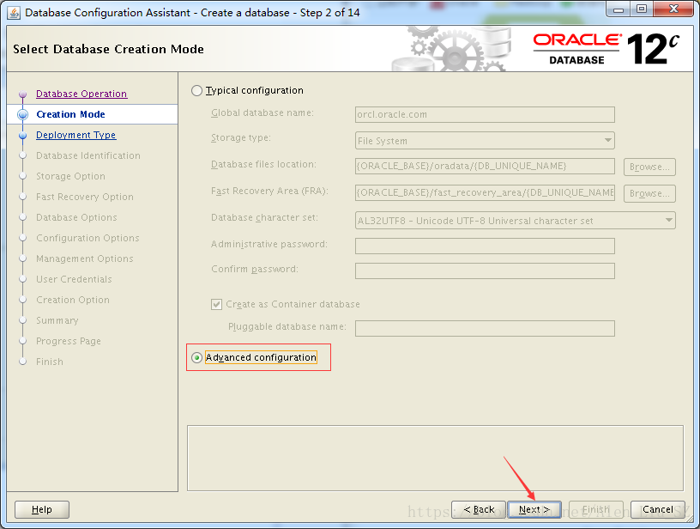The height and width of the screenshot is (529, 700).
Task: Click the Deployment Type step bullet icon
Action: [x=23, y=136]
